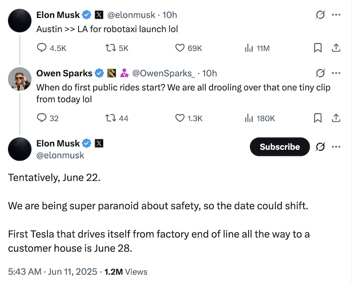Open the @OwenSparks_ profile handle
Viewport: 353px width, 283px height.
point(163,73)
